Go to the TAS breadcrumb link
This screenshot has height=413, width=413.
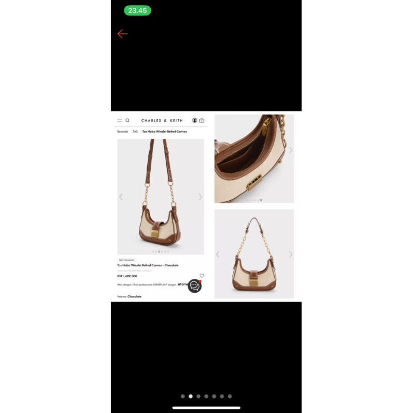tap(135, 132)
